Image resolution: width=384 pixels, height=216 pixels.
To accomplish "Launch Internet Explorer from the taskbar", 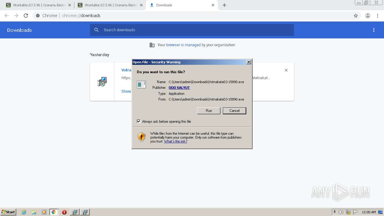I will 24,212.
